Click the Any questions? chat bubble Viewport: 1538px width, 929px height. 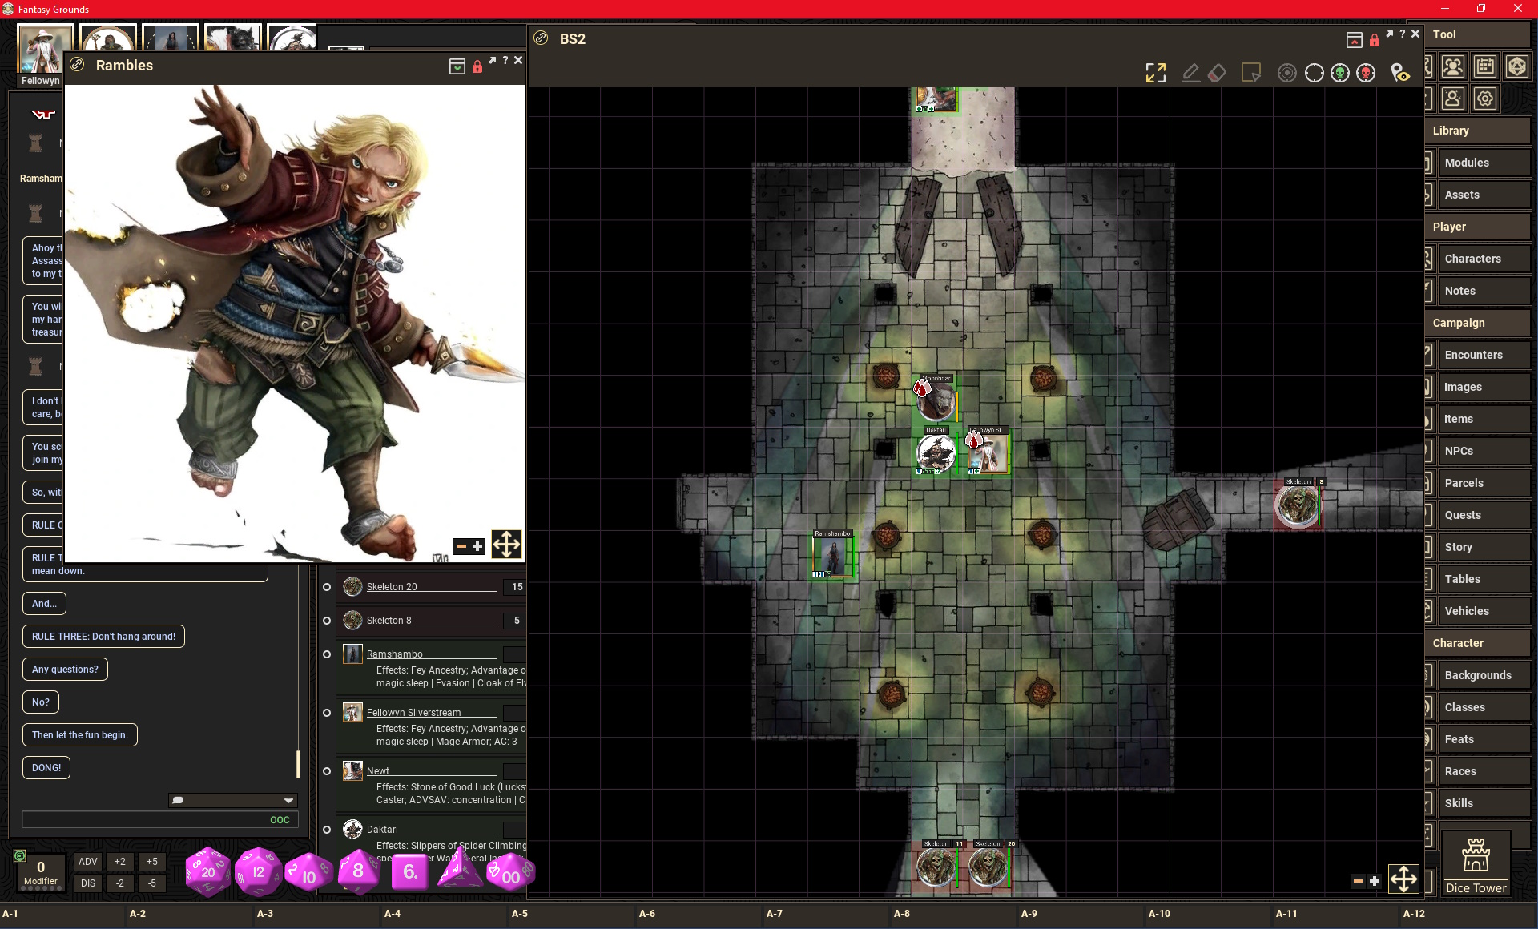pyautogui.click(x=65, y=670)
